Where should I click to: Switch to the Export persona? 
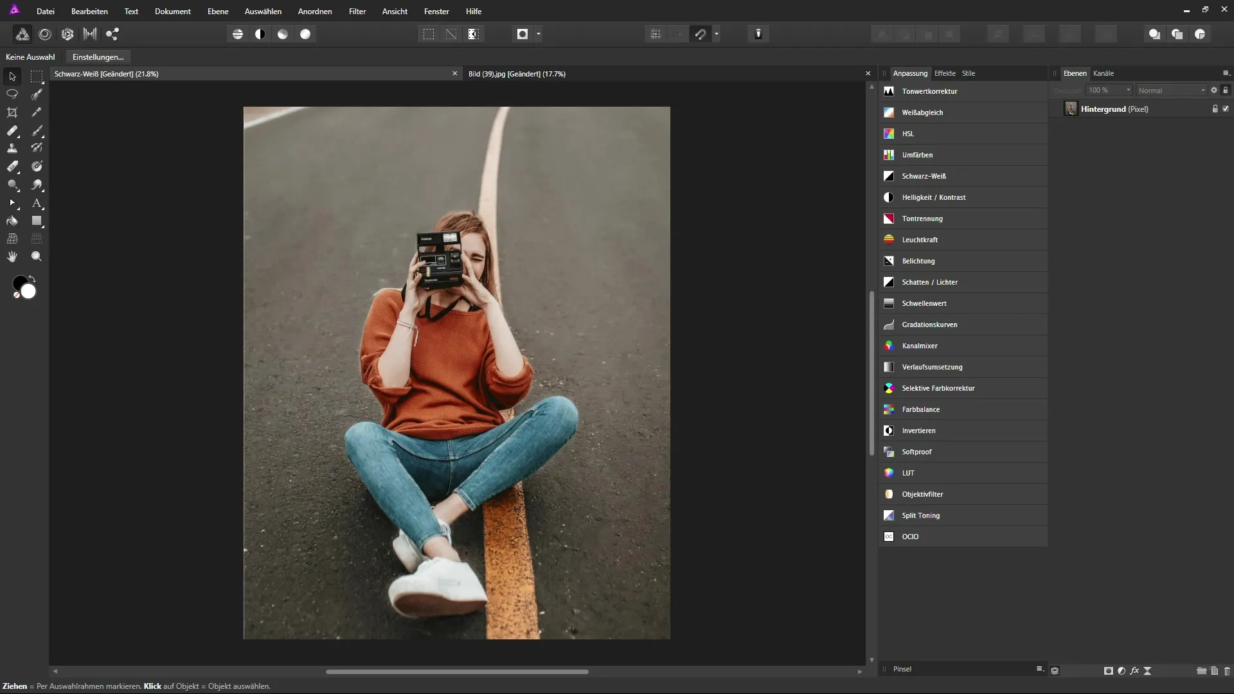112,34
